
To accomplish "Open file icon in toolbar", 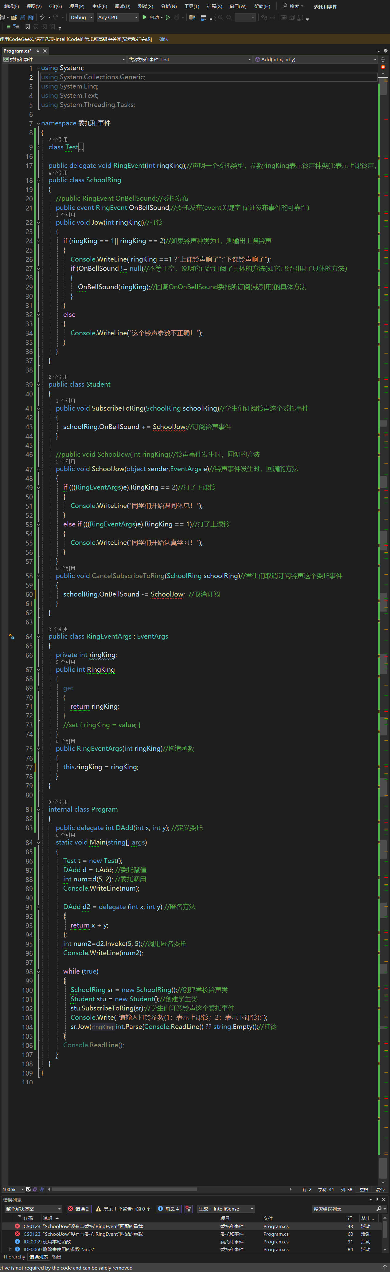I will click(14, 17).
